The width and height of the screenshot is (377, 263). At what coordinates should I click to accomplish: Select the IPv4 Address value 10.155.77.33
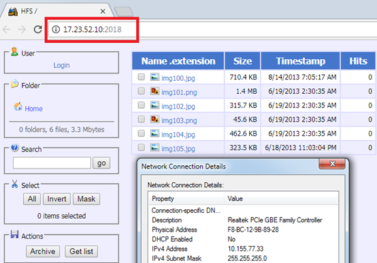pos(246,249)
